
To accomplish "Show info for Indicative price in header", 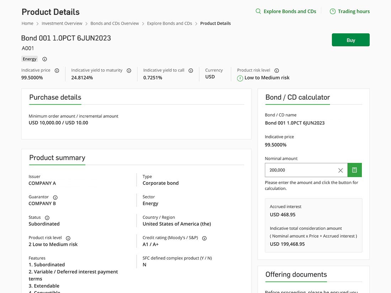I will 57,71.
